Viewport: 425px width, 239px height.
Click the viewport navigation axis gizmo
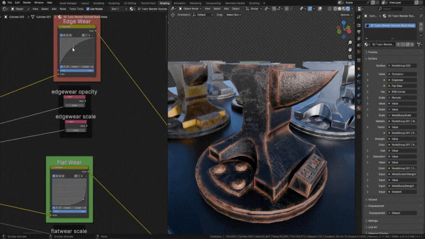(x=344, y=29)
